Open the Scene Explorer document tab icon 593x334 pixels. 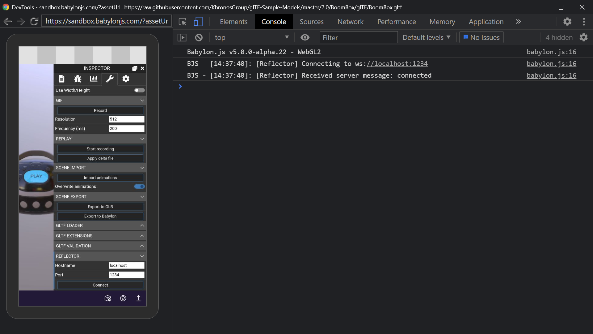(x=61, y=79)
